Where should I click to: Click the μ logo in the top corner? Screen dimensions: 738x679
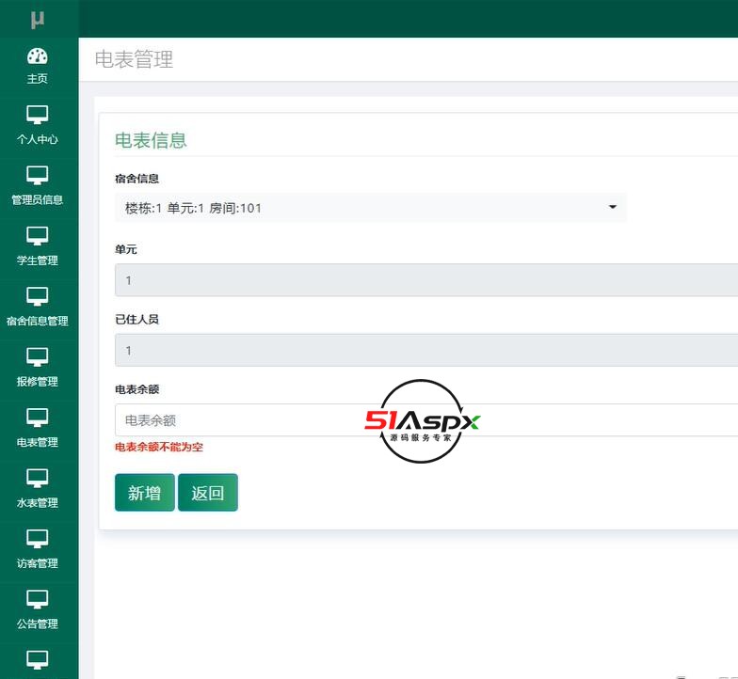pos(38,19)
